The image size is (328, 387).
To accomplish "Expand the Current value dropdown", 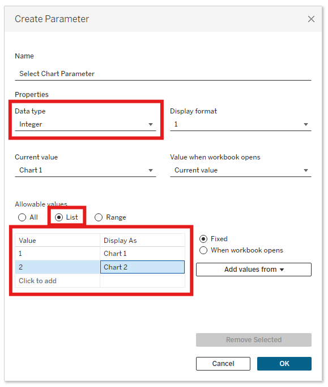I will point(86,170).
